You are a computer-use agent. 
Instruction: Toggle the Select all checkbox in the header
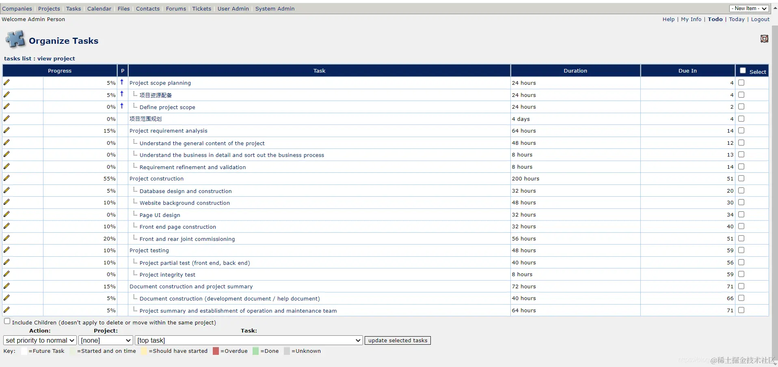tap(743, 71)
